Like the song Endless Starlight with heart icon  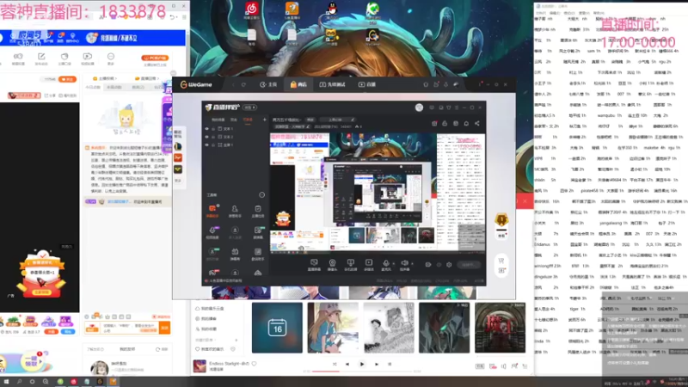254,363
